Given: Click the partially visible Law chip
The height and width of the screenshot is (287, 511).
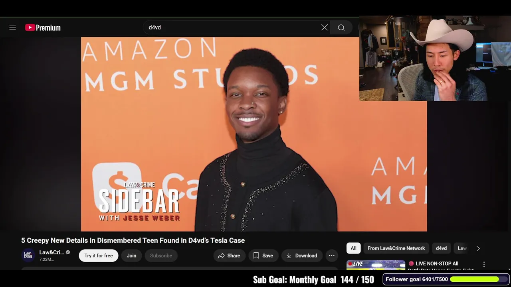Looking at the screenshot, I should pyautogui.click(x=462, y=248).
